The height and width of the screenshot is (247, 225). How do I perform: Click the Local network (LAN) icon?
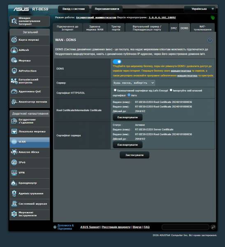tap(14, 131)
